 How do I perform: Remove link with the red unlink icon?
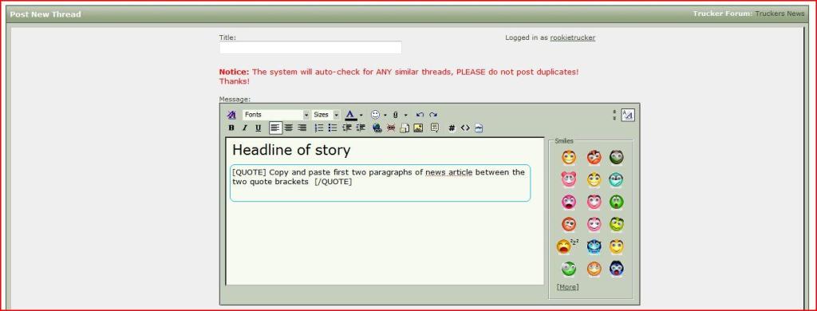coord(391,128)
